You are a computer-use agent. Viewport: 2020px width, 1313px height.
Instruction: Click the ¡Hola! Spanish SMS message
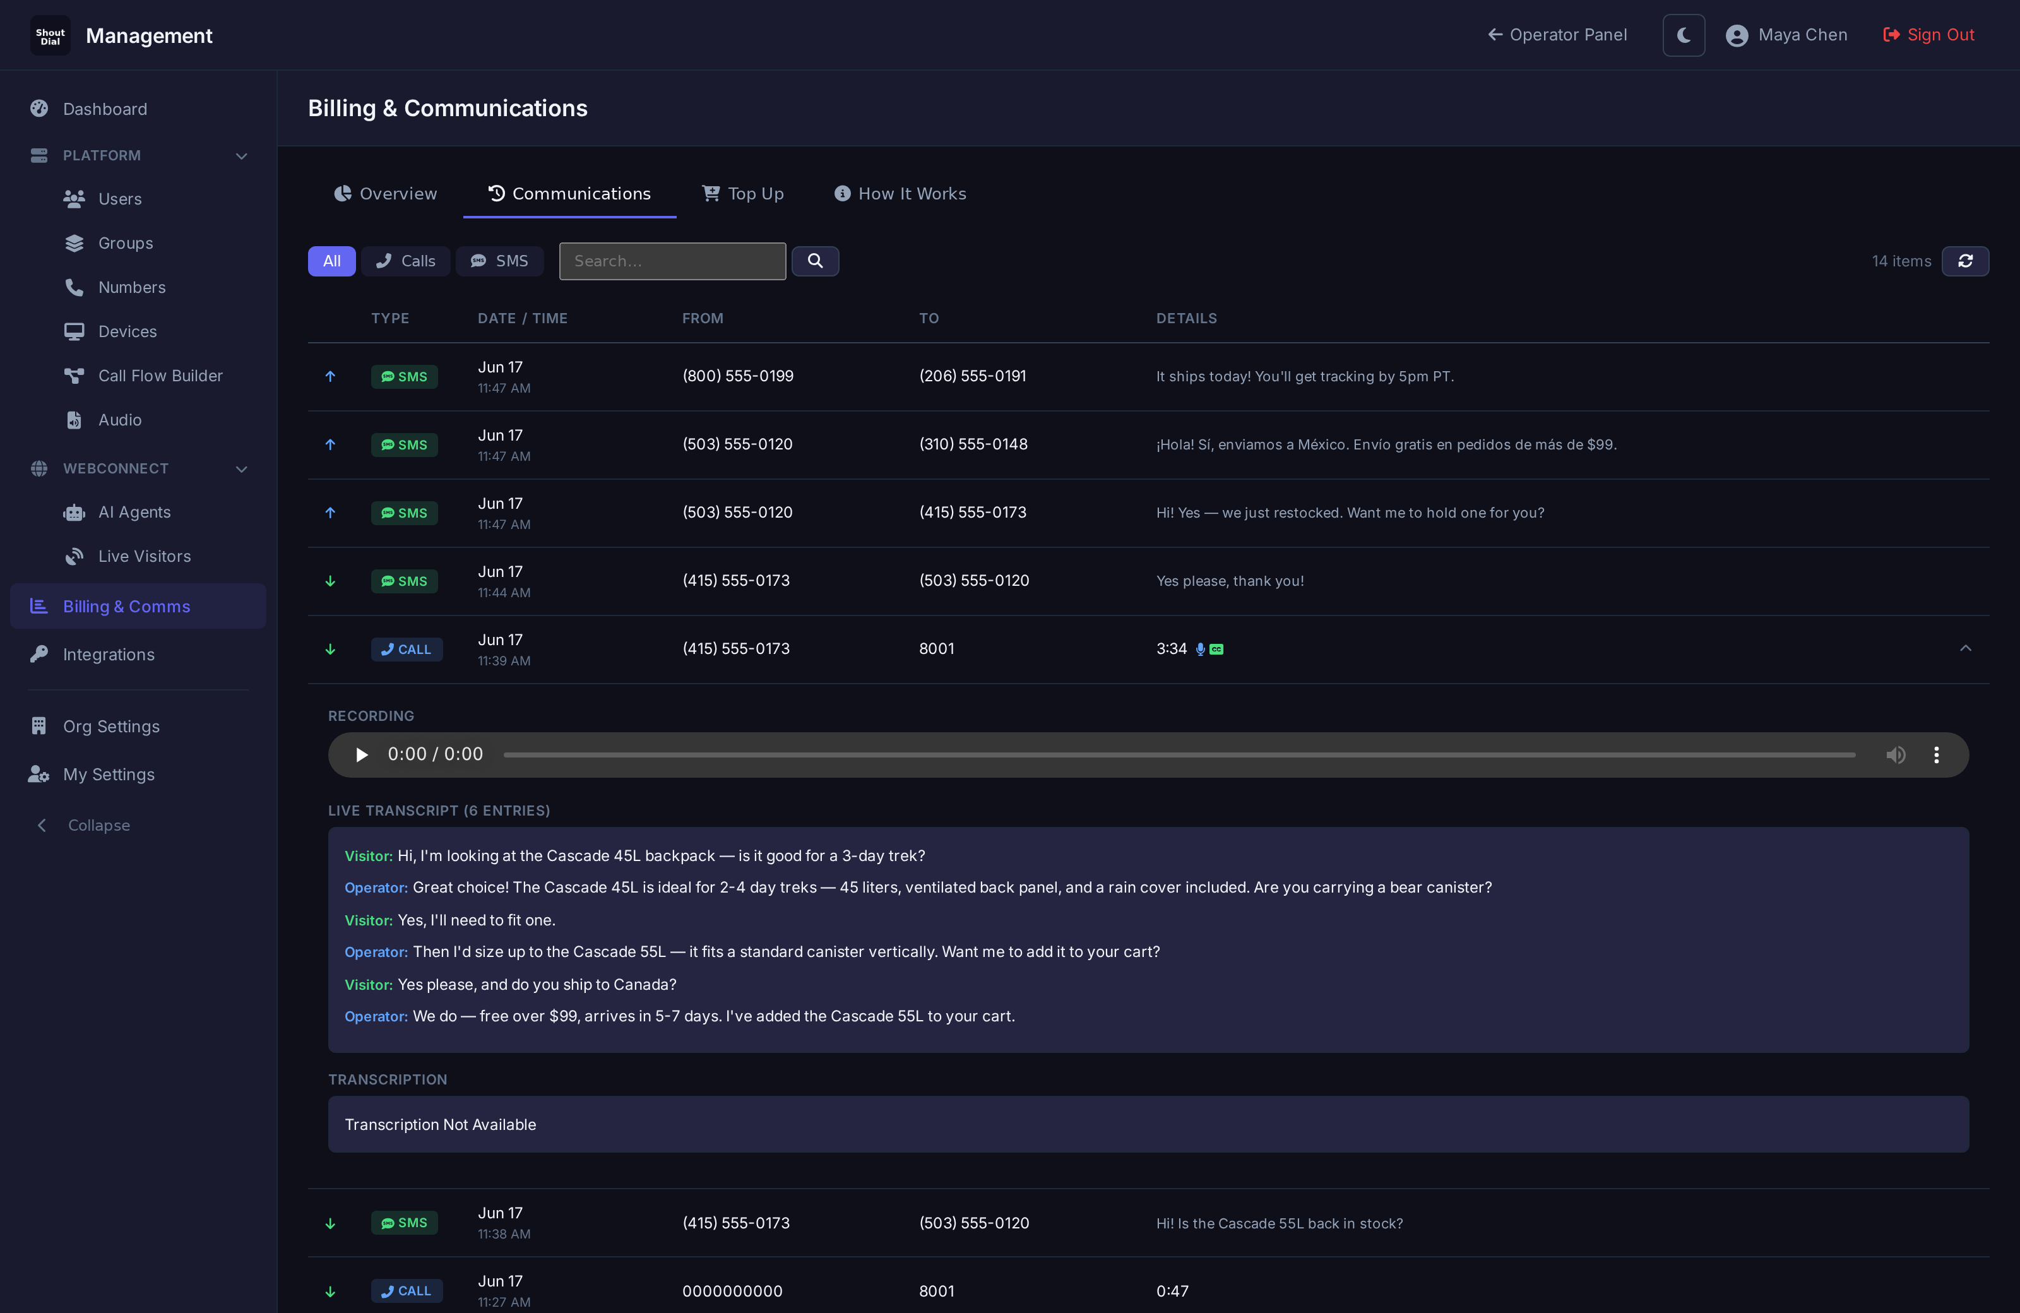pos(1386,445)
